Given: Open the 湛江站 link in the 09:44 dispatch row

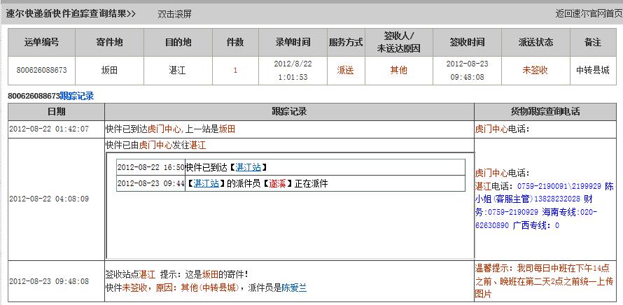Looking at the screenshot, I should [206, 183].
